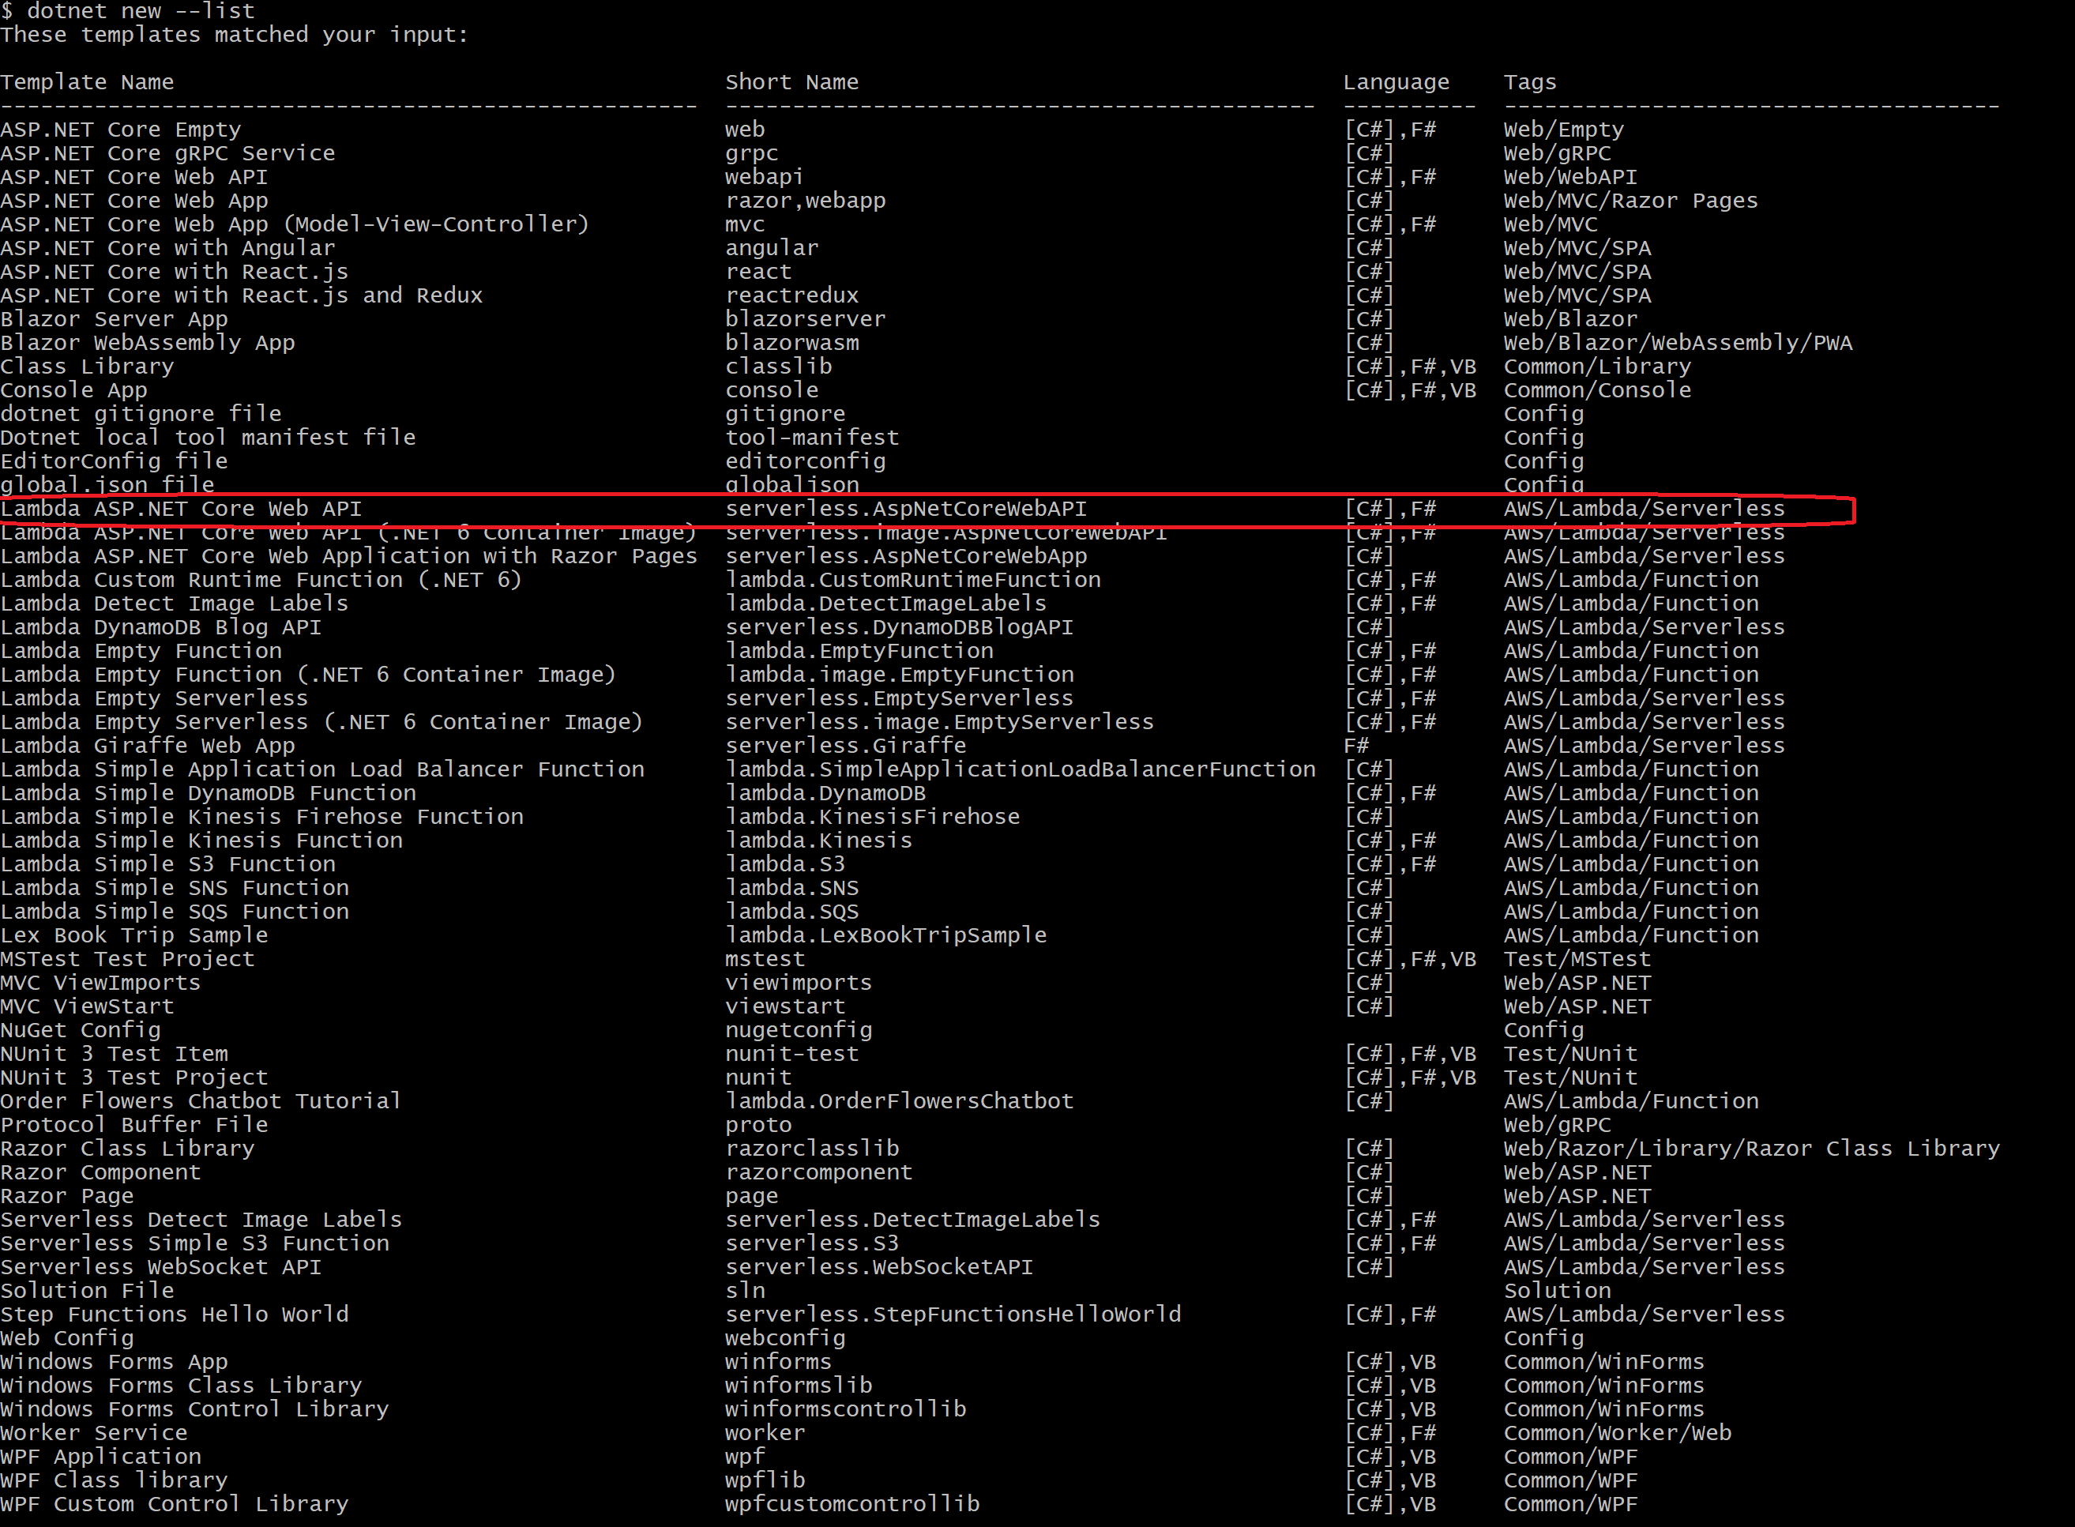Click "Lambda Giraffe Web App" template name
Image resolution: width=2075 pixels, height=1527 pixels.
(148, 746)
